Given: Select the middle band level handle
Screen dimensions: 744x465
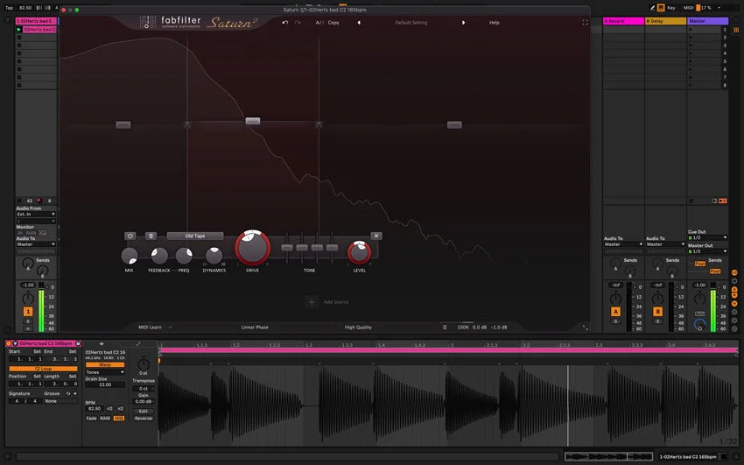Looking at the screenshot, I should pos(253,121).
